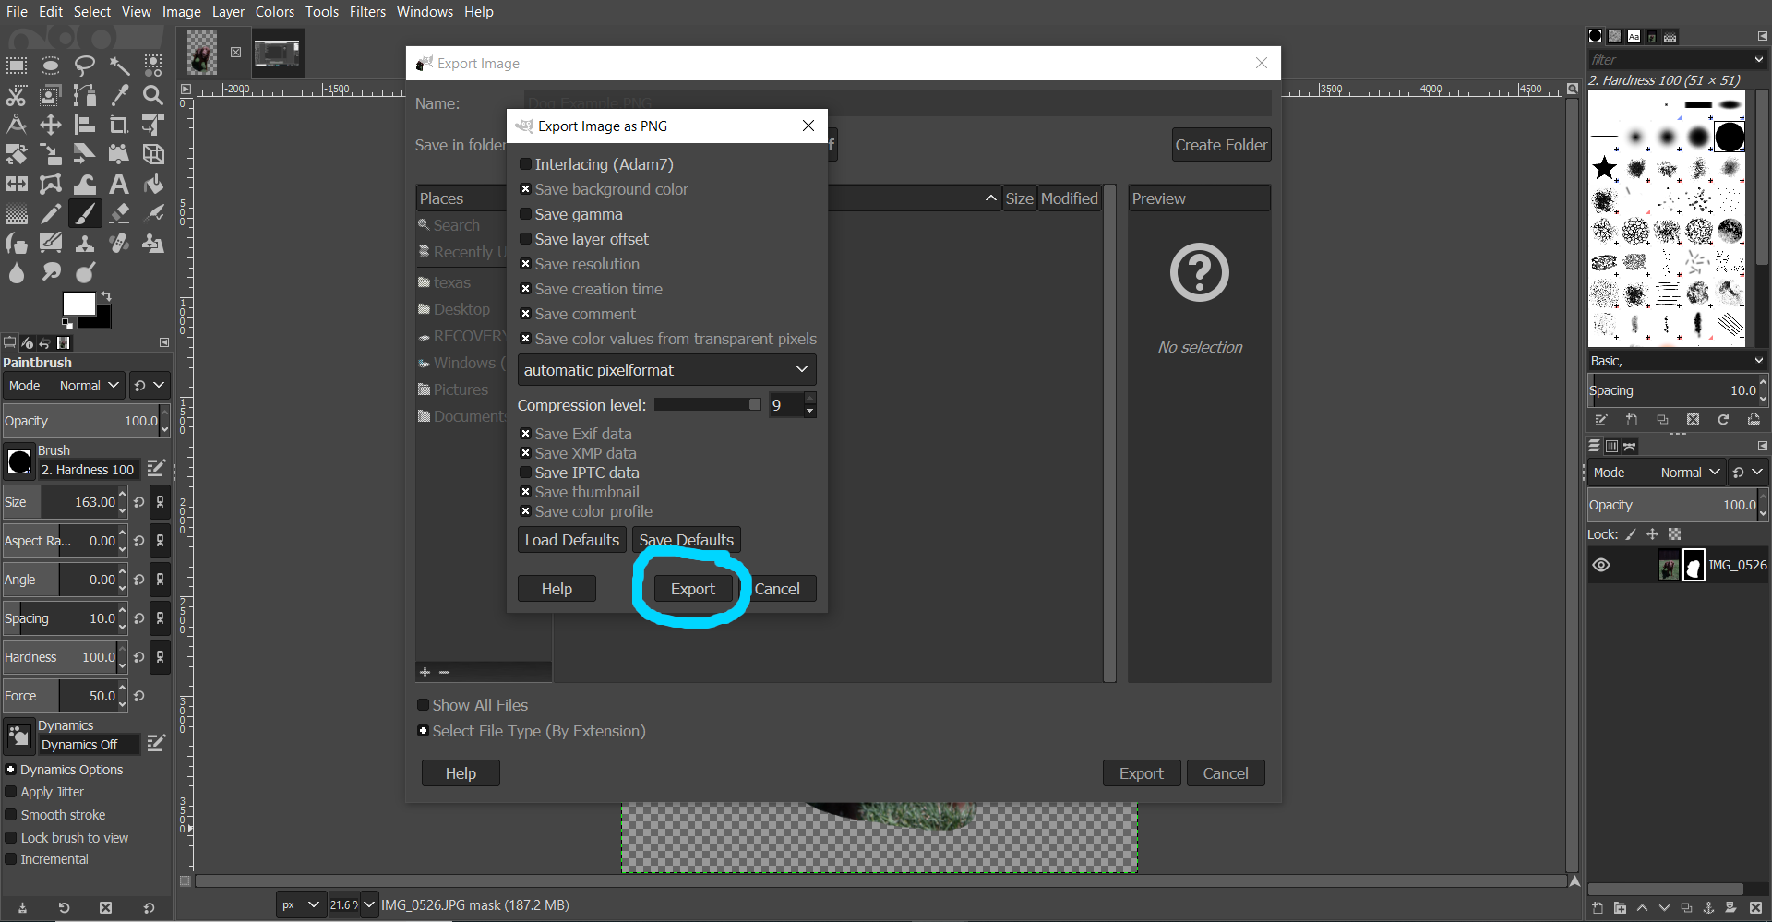Click the brush filter text field

(1668, 60)
